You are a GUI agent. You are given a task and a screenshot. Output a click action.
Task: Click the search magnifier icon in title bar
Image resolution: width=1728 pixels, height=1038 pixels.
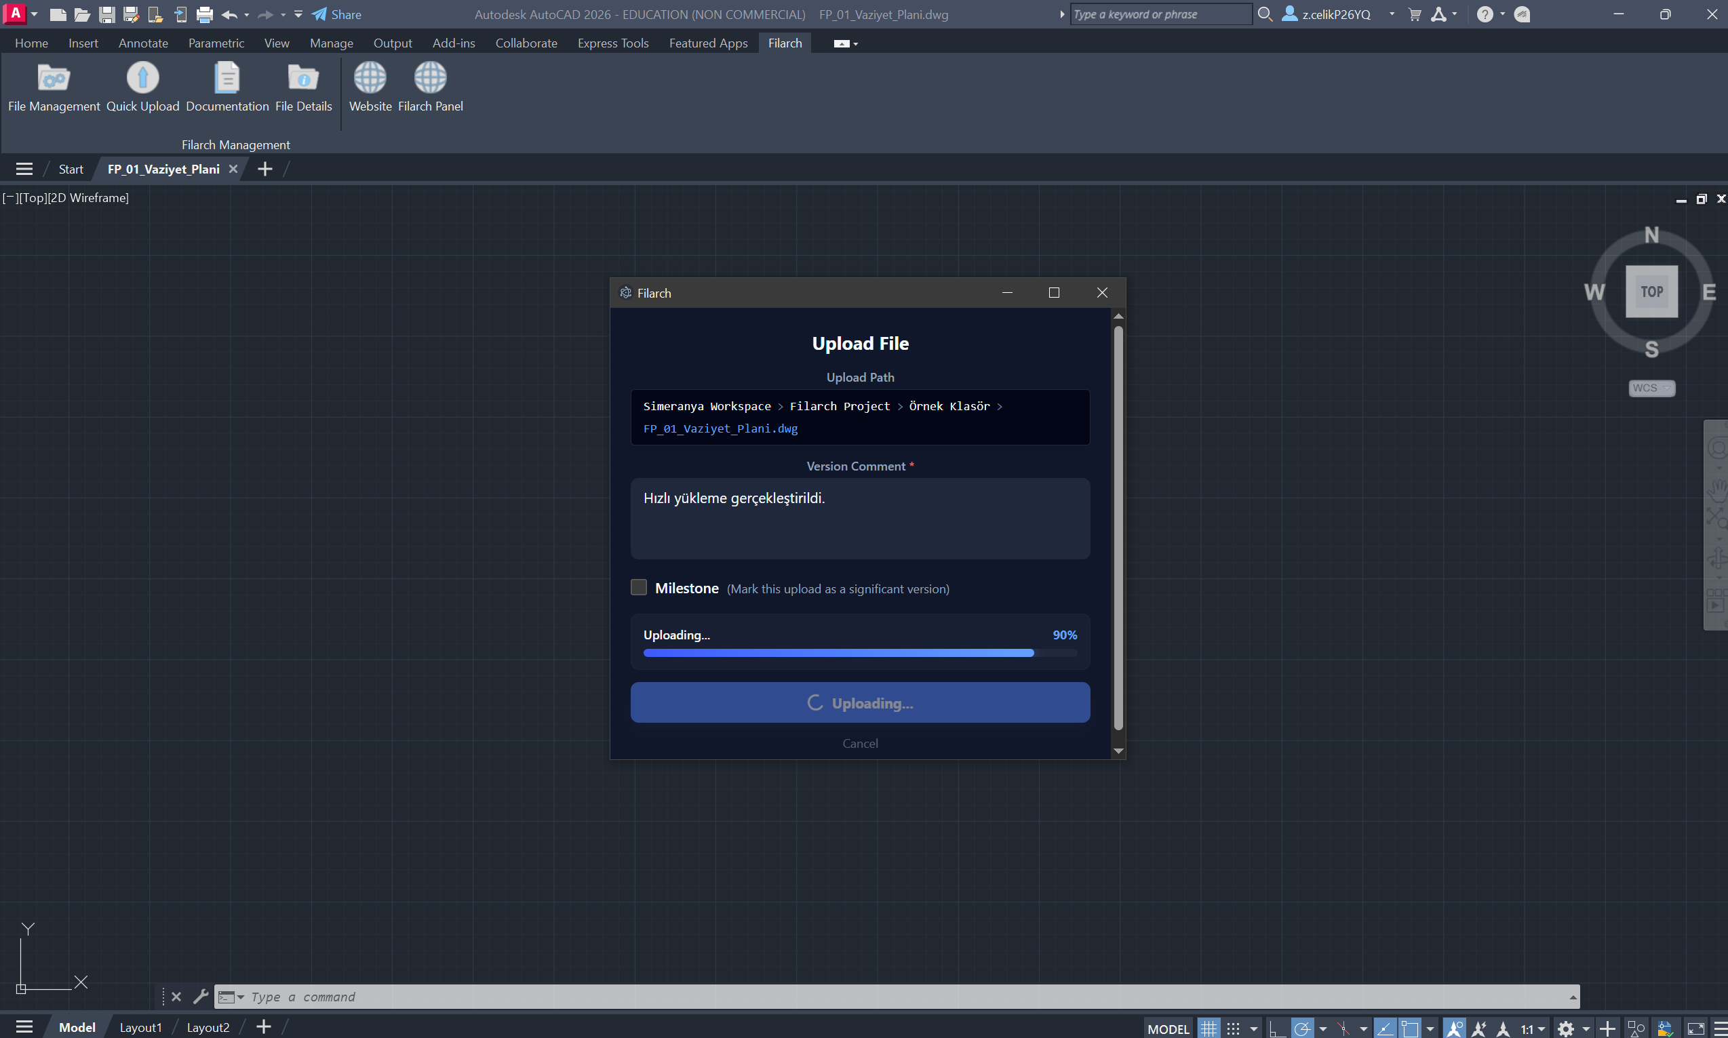click(x=1265, y=14)
